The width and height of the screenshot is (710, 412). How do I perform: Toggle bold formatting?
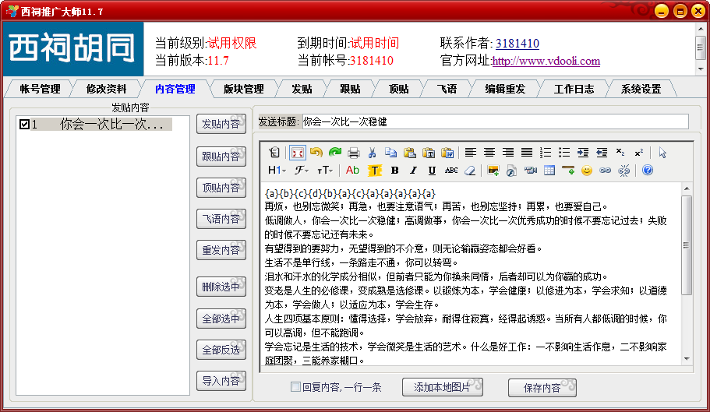(394, 171)
